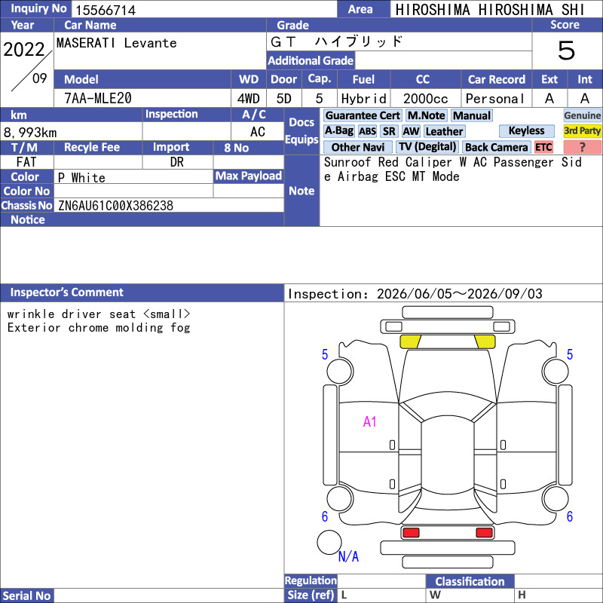Click the HIROSHIMA HIROSHIMA SHI area text
The height and width of the screenshot is (603, 603).
[490, 10]
